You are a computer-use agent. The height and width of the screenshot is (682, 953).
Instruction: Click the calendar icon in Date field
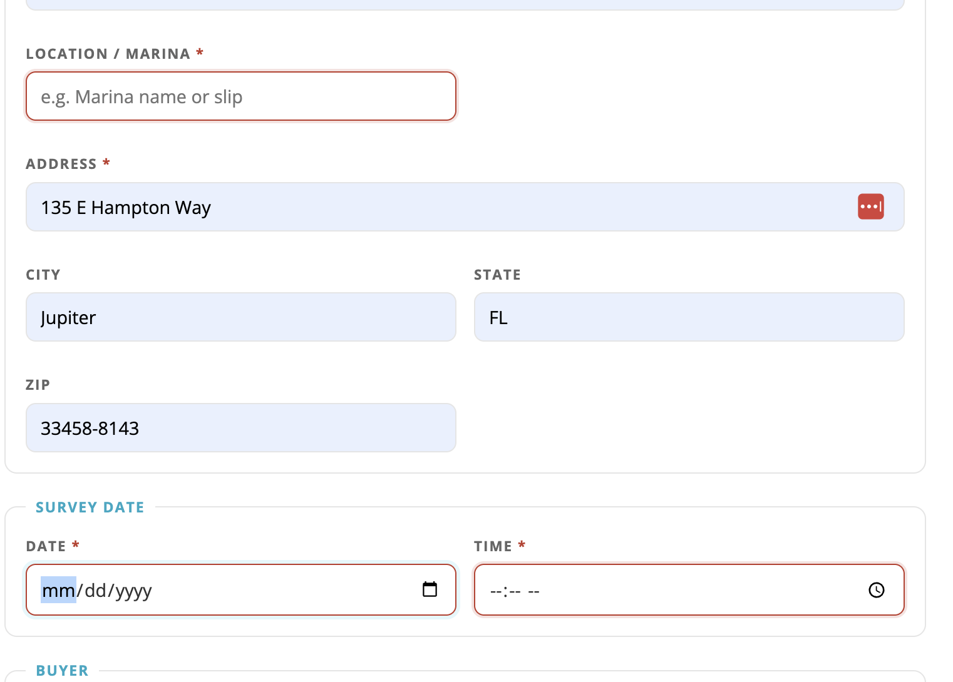(x=430, y=589)
